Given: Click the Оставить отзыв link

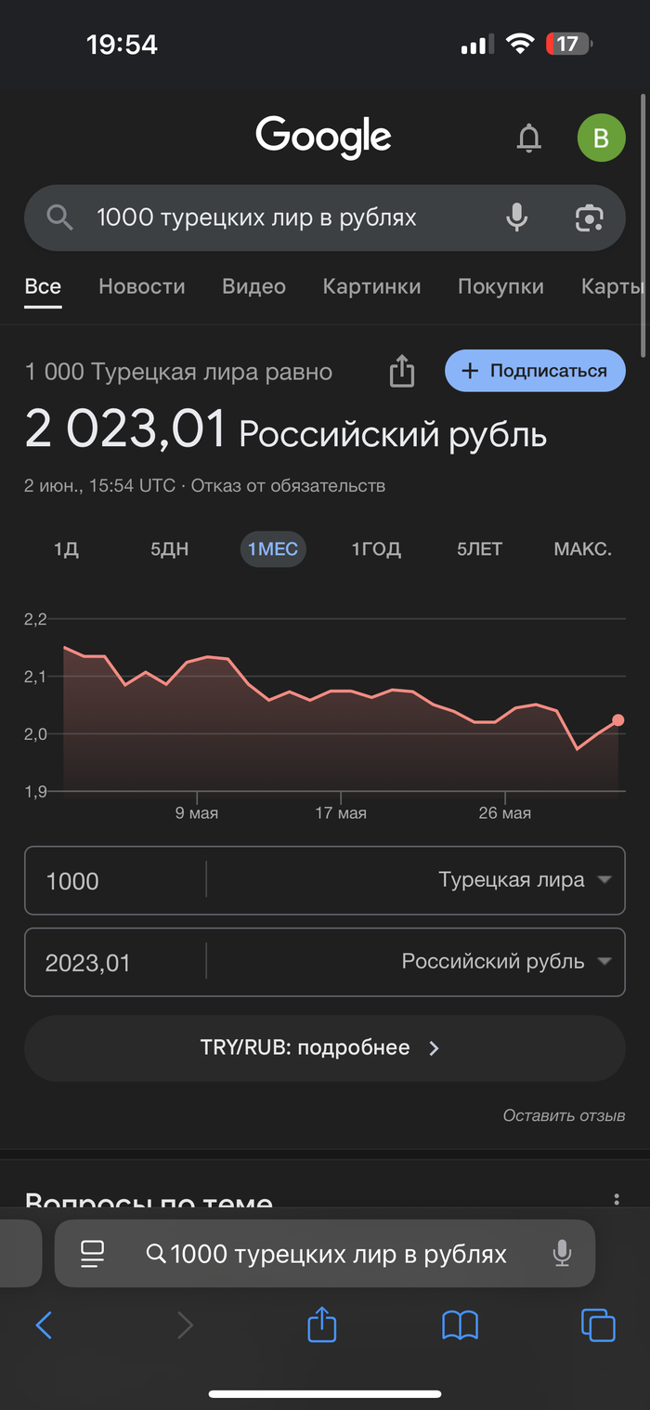Looking at the screenshot, I should (x=564, y=1115).
